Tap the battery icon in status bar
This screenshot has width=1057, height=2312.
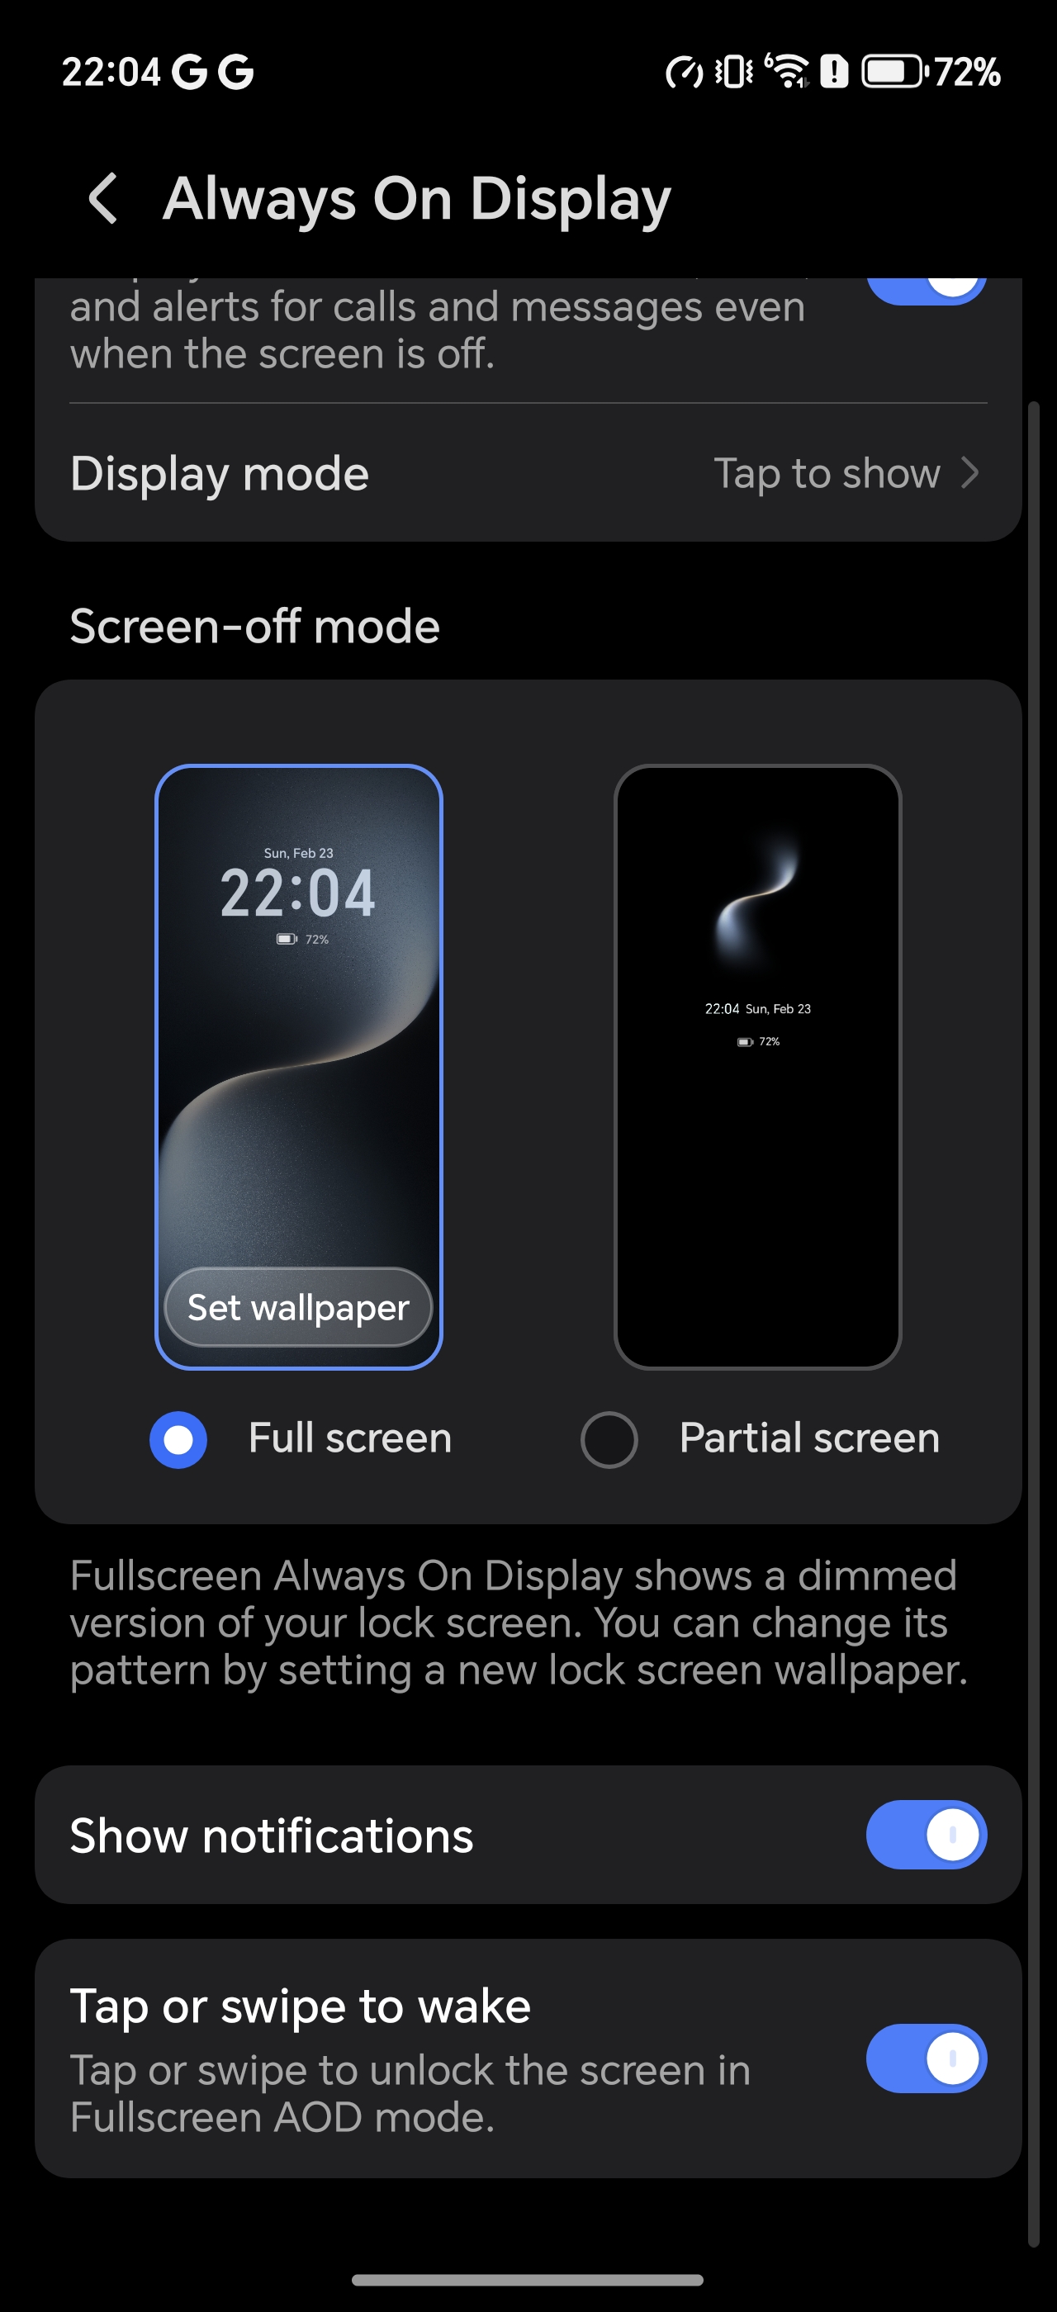[x=893, y=71]
